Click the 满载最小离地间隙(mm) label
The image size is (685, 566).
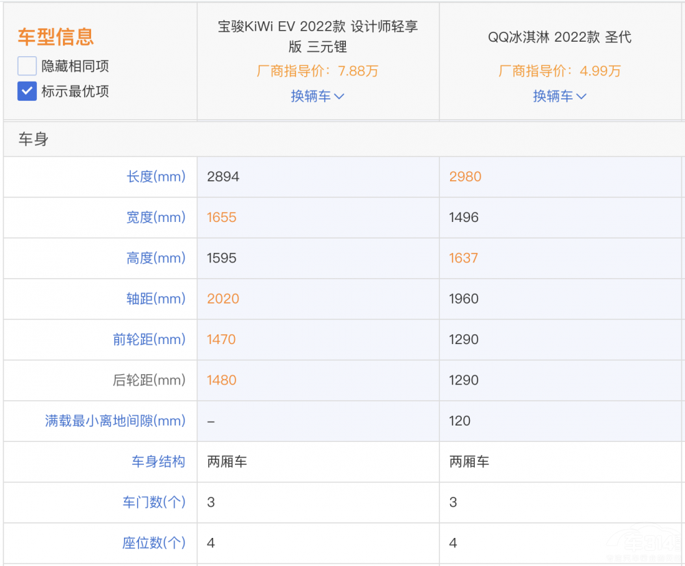click(115, 421)
